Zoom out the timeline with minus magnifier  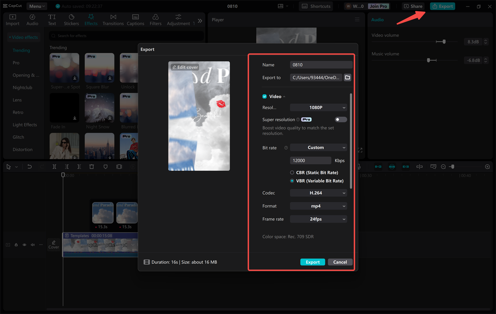pos(444,167)
